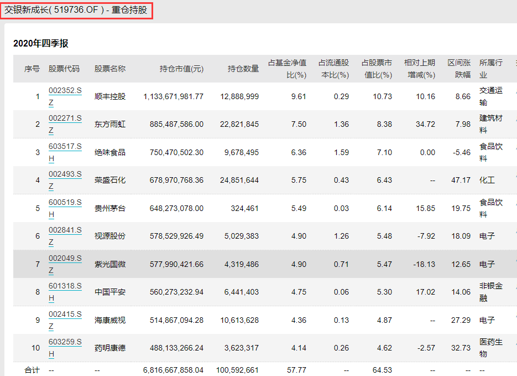Select stock name 中国平安

click(110, 292)
